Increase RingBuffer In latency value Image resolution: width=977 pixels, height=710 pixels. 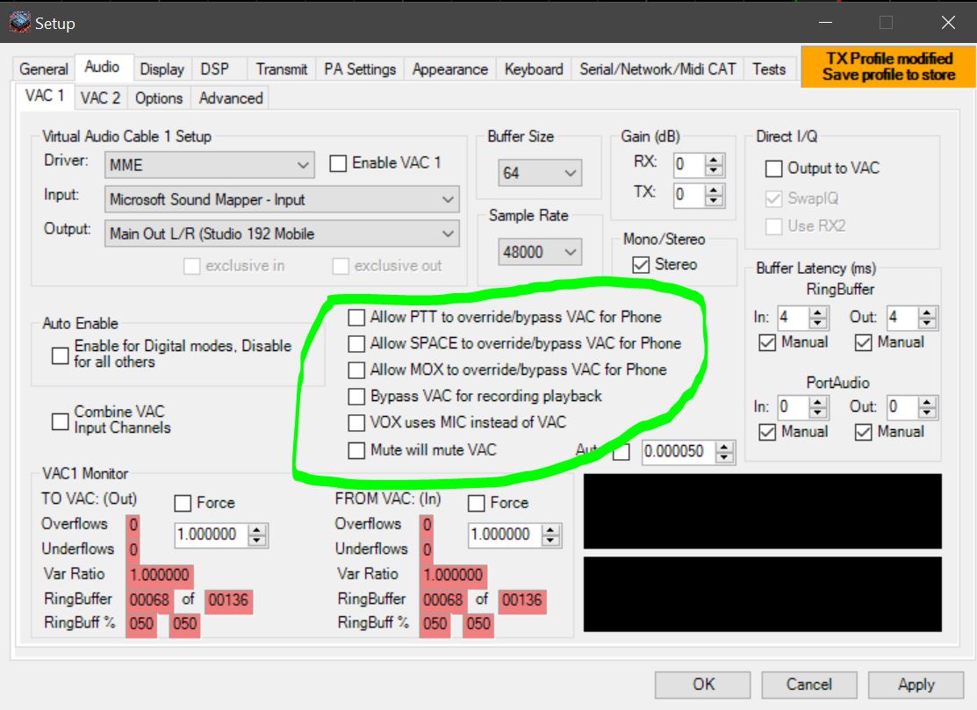point(817,312)
